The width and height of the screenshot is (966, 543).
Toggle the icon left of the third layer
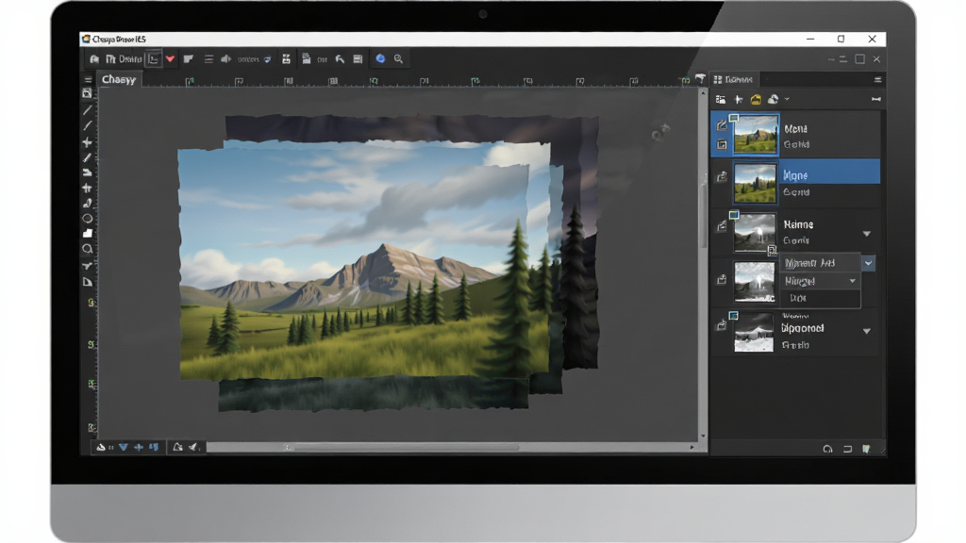pyautogui.click(x=722, y=226)
